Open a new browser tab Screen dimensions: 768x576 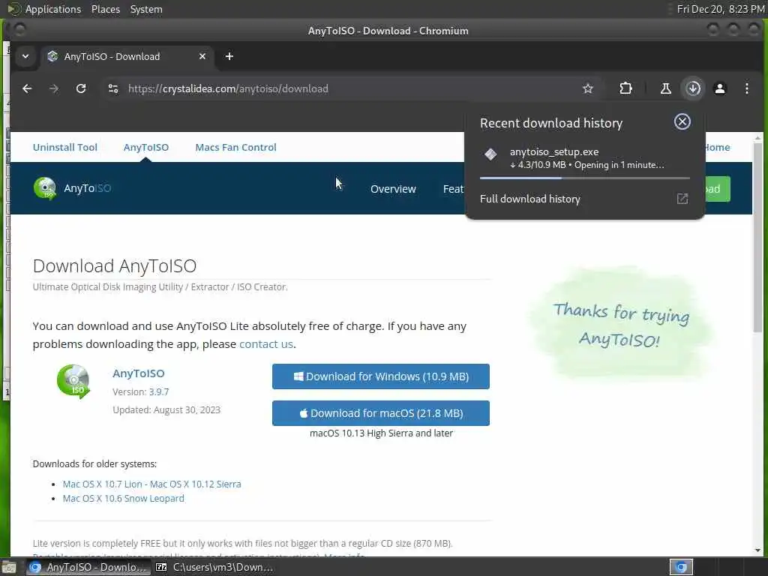click(229, 56)
